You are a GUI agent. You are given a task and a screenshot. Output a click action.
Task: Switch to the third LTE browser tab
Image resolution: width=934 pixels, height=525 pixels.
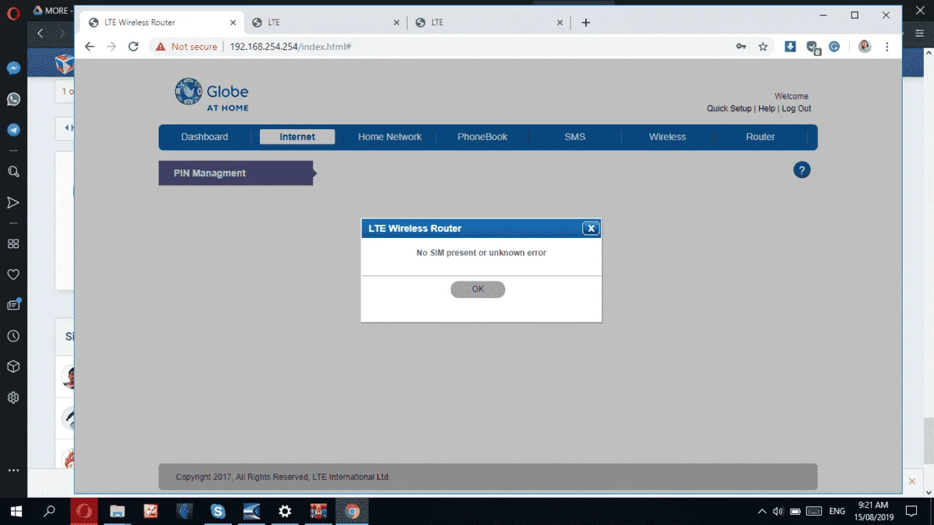(x=490, y=23)
